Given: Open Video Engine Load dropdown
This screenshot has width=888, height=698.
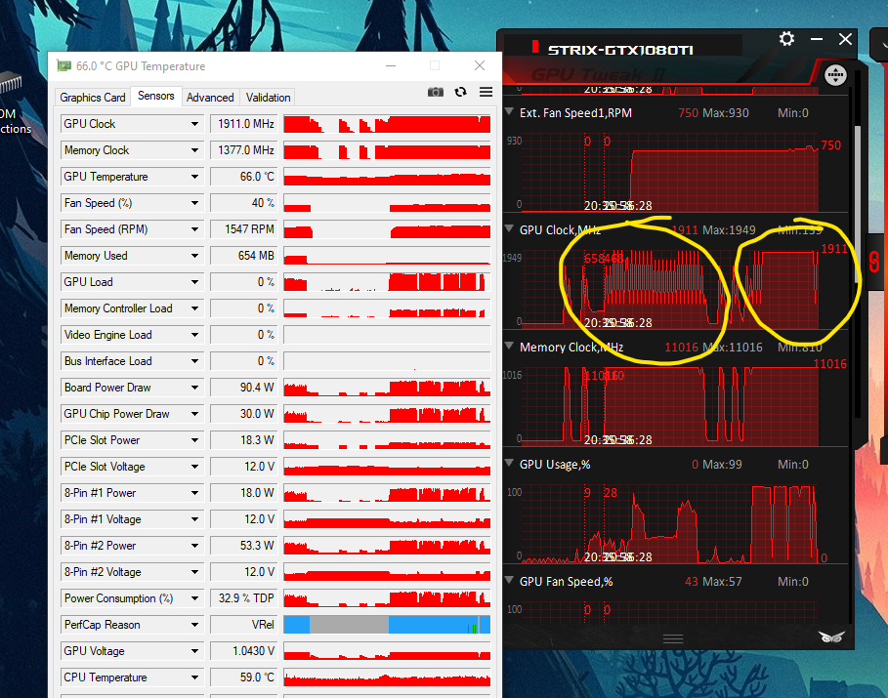Looking at the screenshot, I should point(194,335).
